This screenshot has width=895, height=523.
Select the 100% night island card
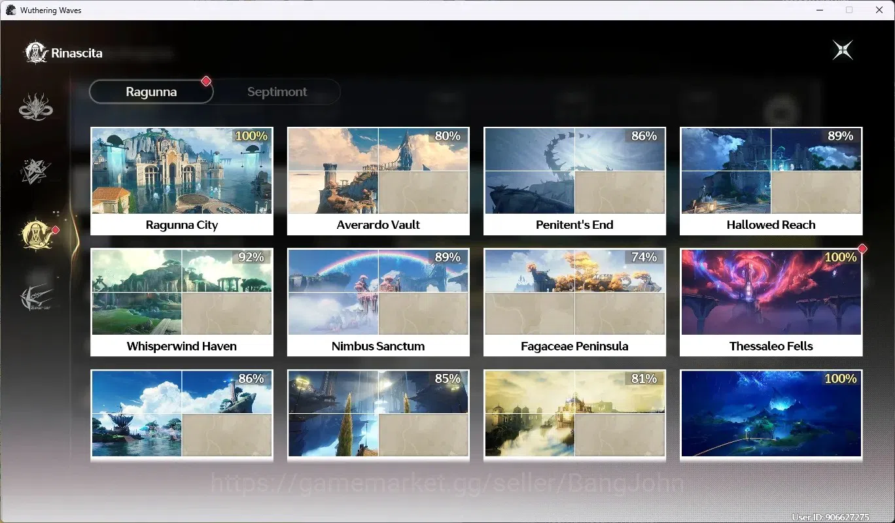(x=771, y=414)
